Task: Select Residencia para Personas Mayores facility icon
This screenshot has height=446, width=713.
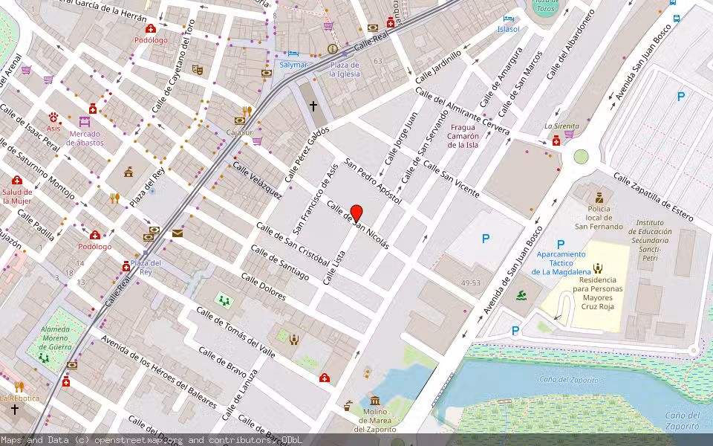Action: pyautogui.click(x=597, y=268)
